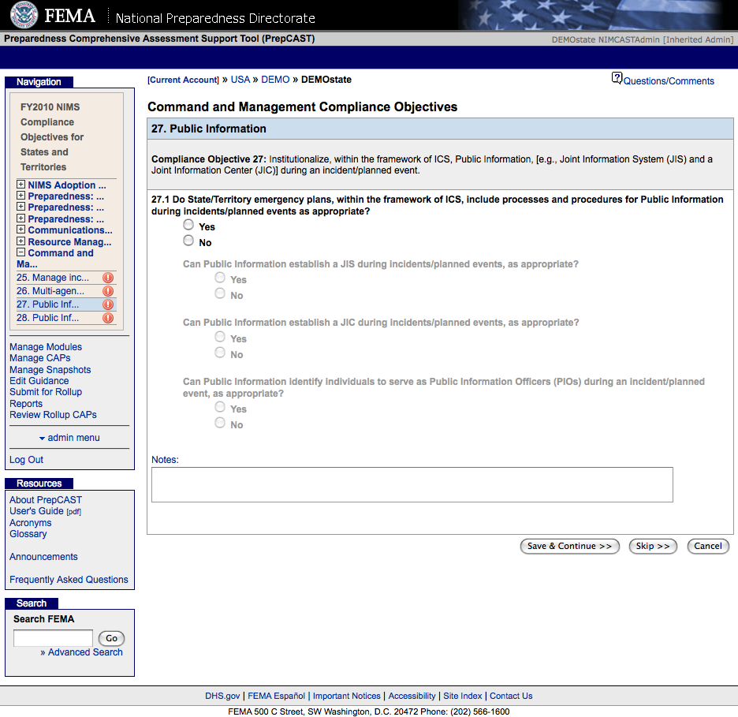The height and width of the screenshot is (717, 738).
Task: Go to Submit for Rollup
Action: [x=46, y=392]
